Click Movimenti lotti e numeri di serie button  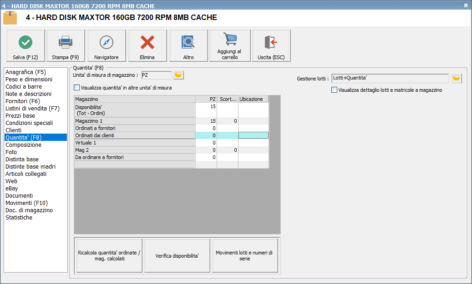point(245,255)
